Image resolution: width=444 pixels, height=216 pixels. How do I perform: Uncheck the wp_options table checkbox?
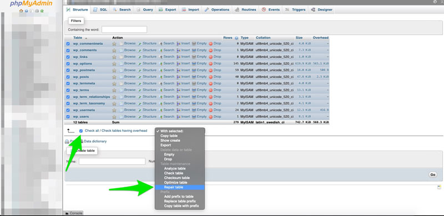(x=68, y=64)
